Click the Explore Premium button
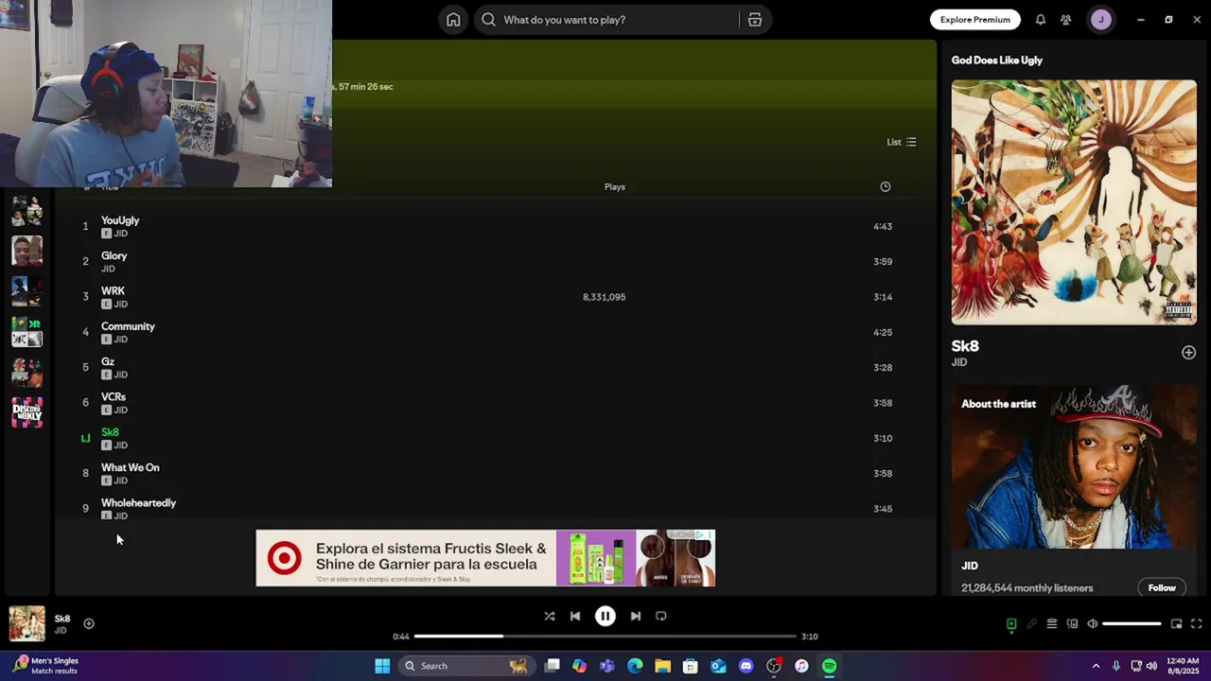The image size is (1211, 681). click(x=974, y=20)
